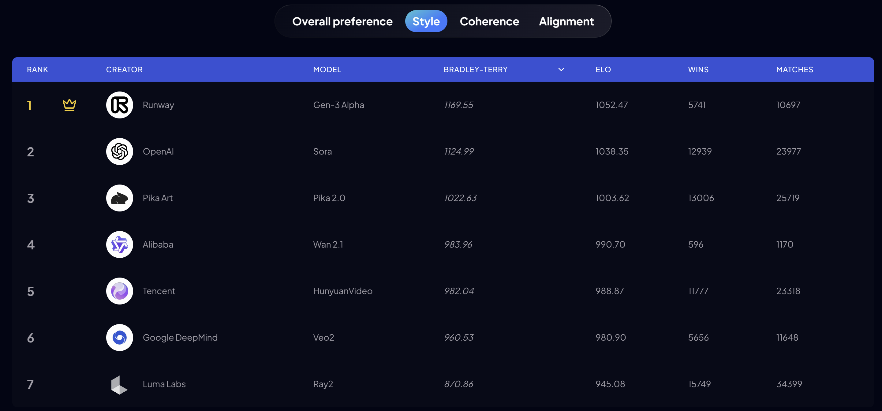Sort by the CREATOR column header

124,69
